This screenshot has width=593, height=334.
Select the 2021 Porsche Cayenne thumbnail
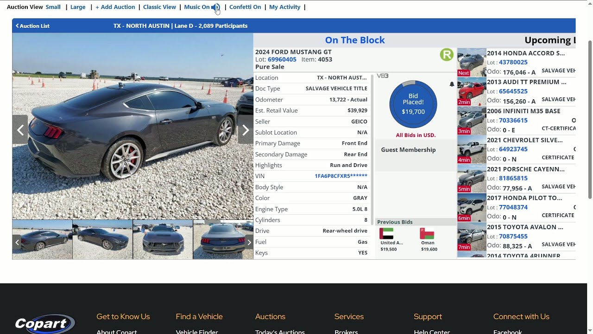(x=472, y=178)
